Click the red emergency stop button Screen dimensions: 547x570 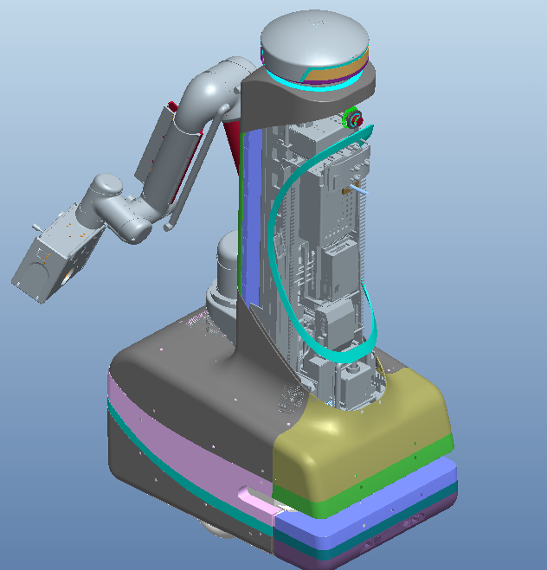click(354, 119)
